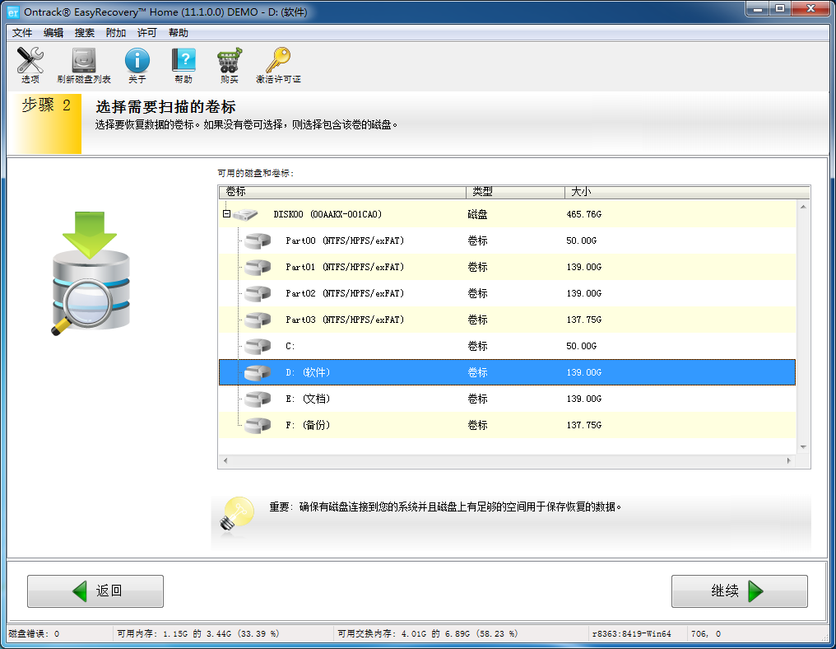836x649 pixels.
Task: Open the 搜索 menu
Action: (x=85, y=33)
